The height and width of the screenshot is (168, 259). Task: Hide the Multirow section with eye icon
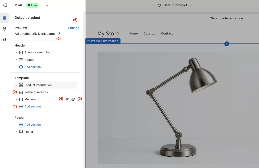(73, 99)
